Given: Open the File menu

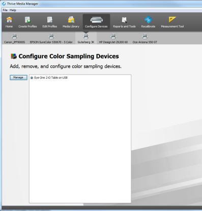Looking at the screenshot, I should [x=5, y=10].
